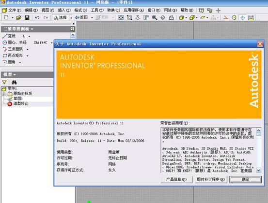Click the New document icon

click(6, 17)
